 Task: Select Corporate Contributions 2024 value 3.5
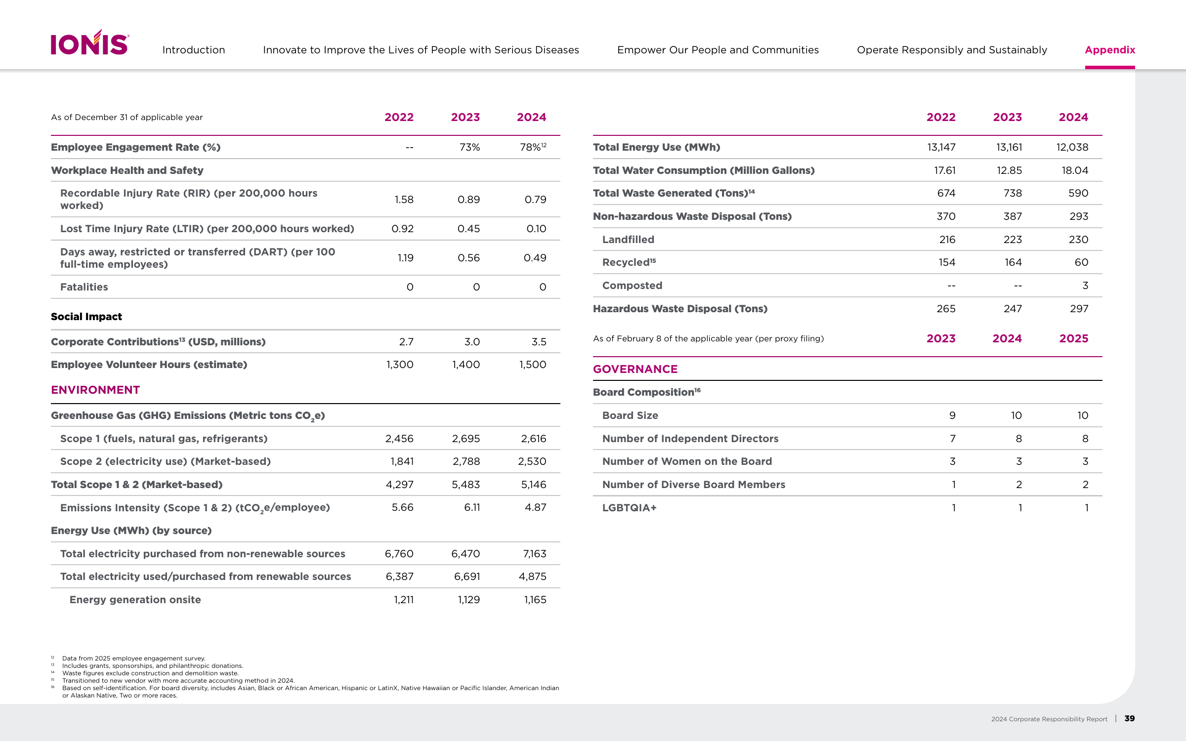pyautogui.click(x=539, y=342)
